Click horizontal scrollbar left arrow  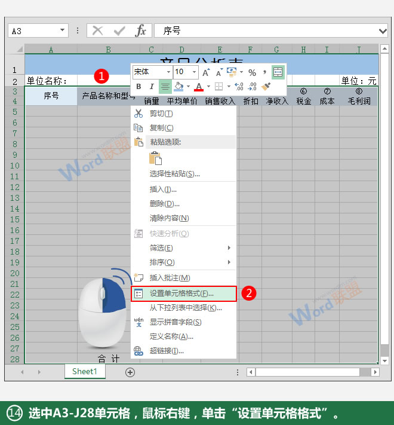click(x=251, y=372)
